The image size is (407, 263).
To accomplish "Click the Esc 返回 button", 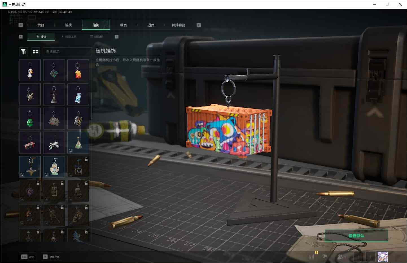I will click(28, 257).
